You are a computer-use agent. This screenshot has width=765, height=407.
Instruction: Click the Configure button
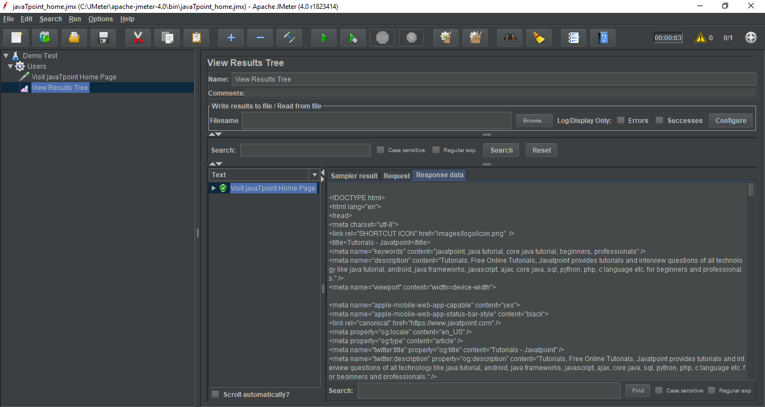[x=731, y=120]
